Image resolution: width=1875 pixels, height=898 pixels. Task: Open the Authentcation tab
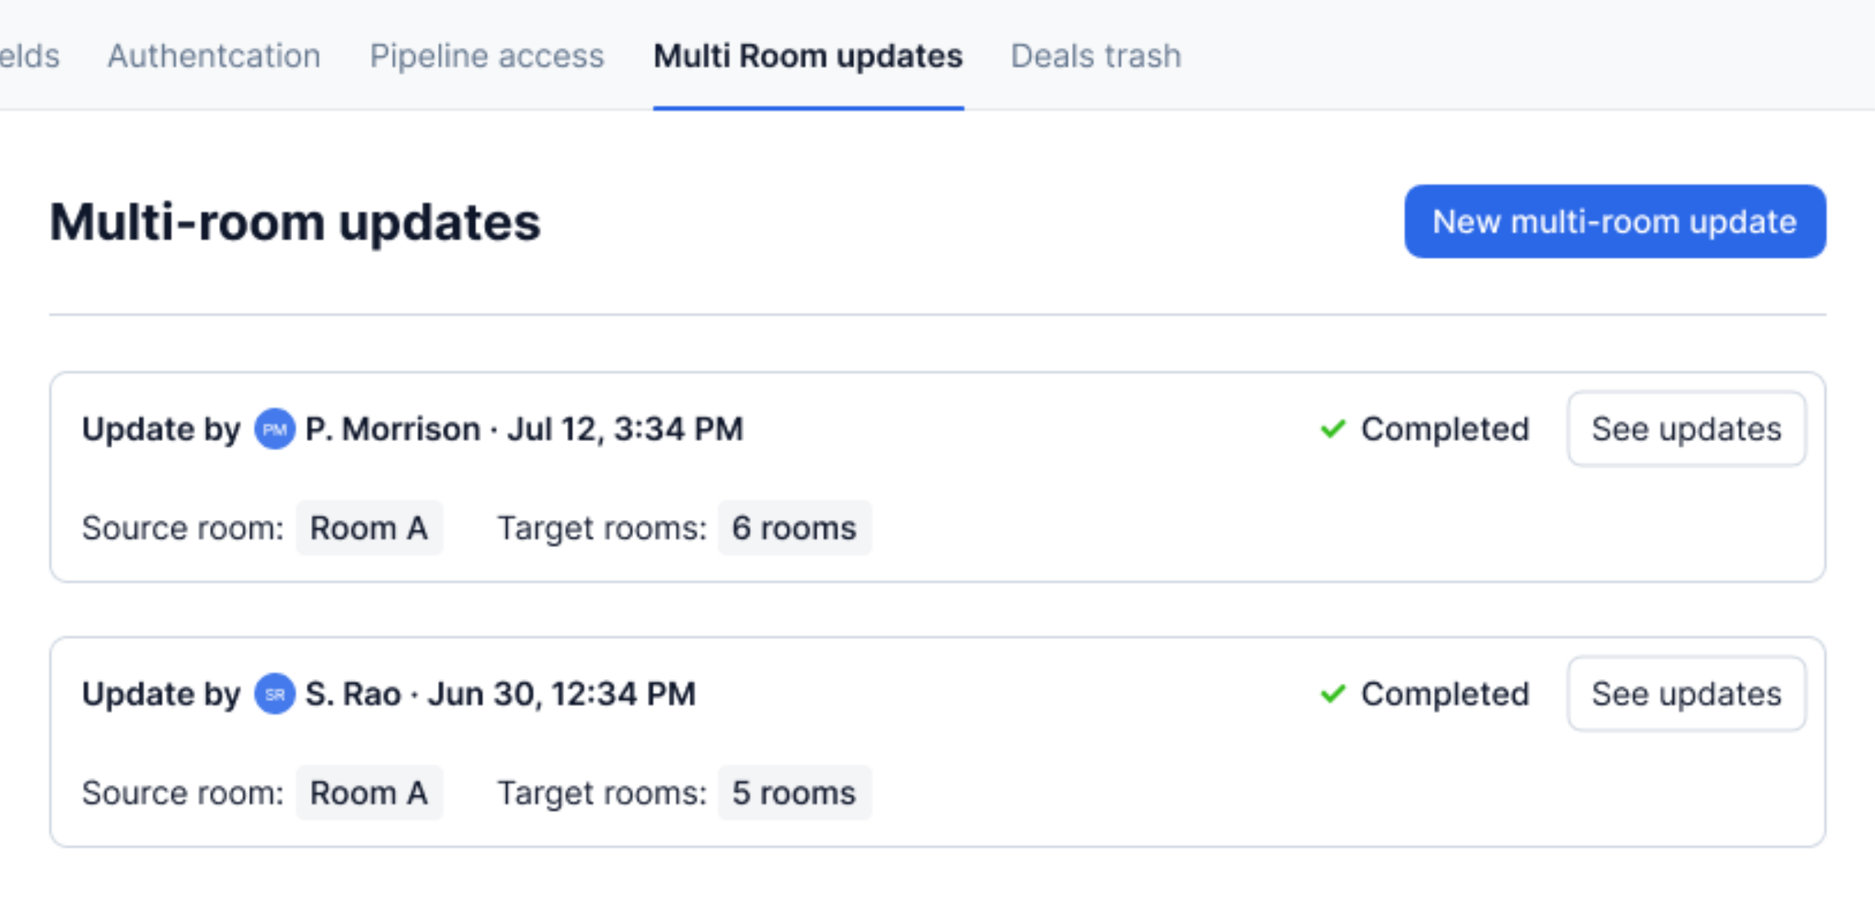[x=214, y=56]
